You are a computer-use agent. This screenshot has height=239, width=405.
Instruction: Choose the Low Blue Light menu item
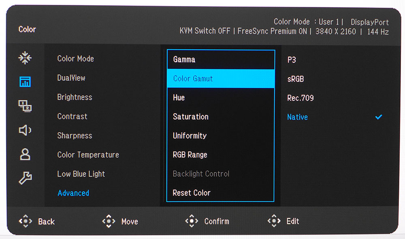point(81,174)
